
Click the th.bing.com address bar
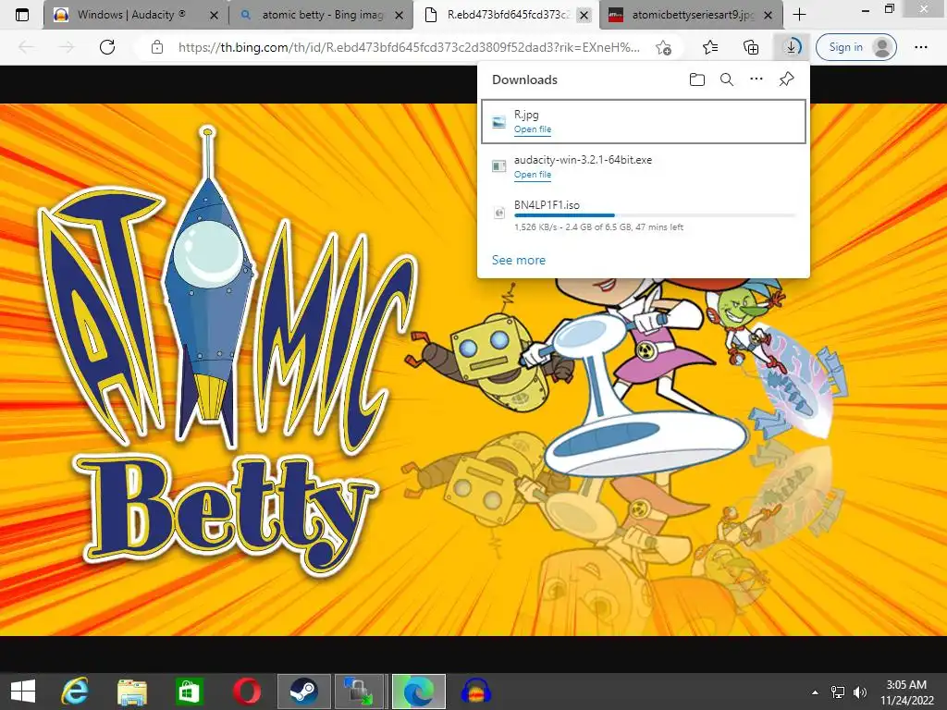pos(409,47)
